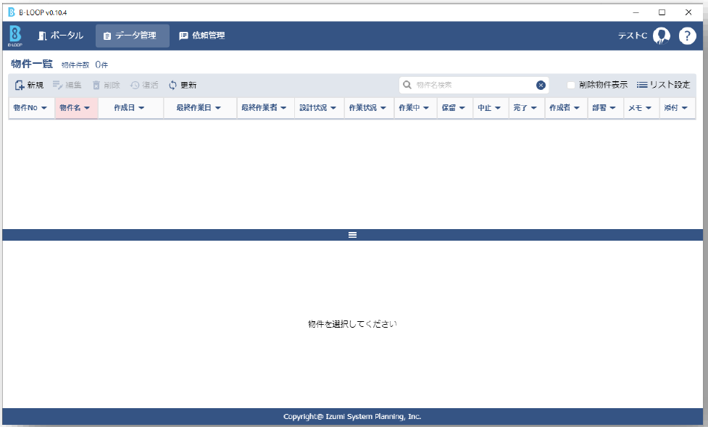Click the B-LOOP logo in the header

click(x=15, y=36)
